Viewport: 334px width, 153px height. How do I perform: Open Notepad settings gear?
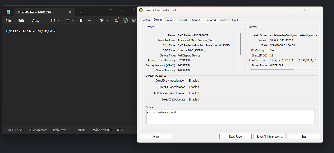coord(134,20)
